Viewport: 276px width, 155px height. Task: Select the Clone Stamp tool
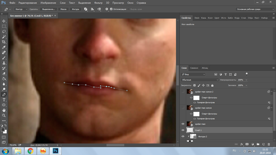pyautogui.click(x=4, y=63)
